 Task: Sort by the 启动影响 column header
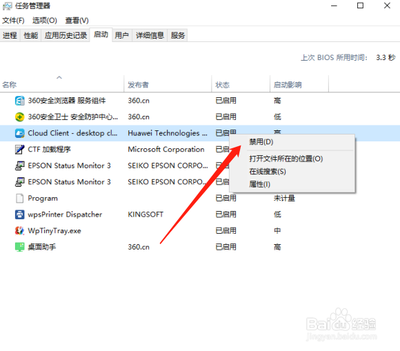(299, 84)
